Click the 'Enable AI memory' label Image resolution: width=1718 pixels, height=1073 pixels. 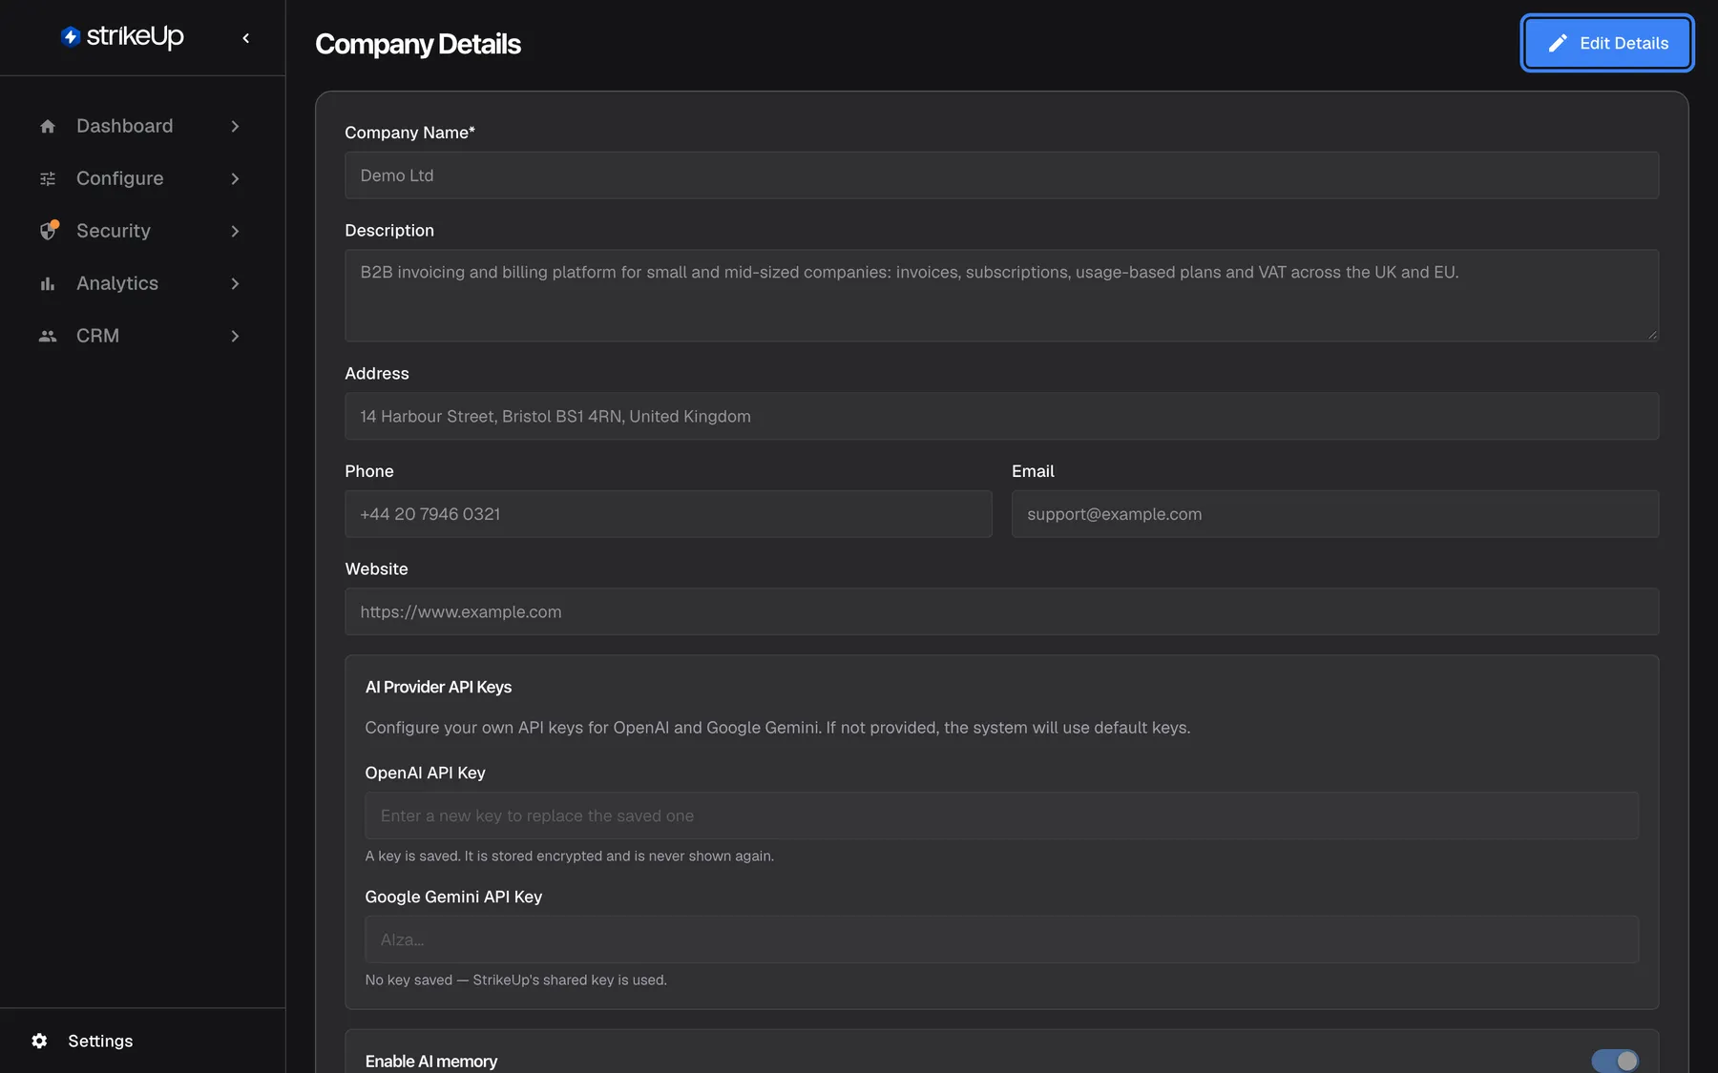point(430,1061)
